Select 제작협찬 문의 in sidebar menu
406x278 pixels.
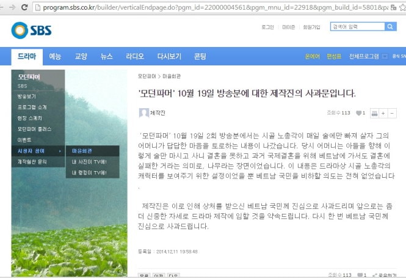32,162
